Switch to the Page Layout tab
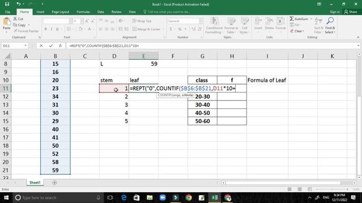 pos(61,12)
